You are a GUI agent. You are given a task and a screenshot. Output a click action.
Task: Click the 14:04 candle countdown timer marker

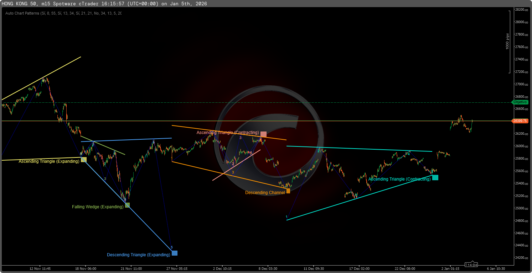472,265
